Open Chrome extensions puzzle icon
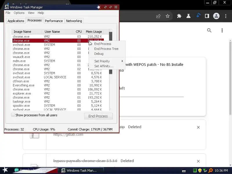The width and height of the screenshot is (232, 174). 179,16
